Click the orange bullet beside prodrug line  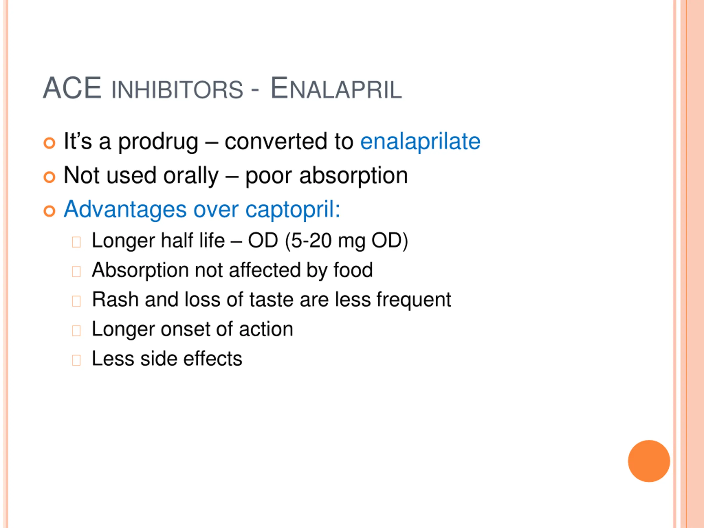(49, 143)
